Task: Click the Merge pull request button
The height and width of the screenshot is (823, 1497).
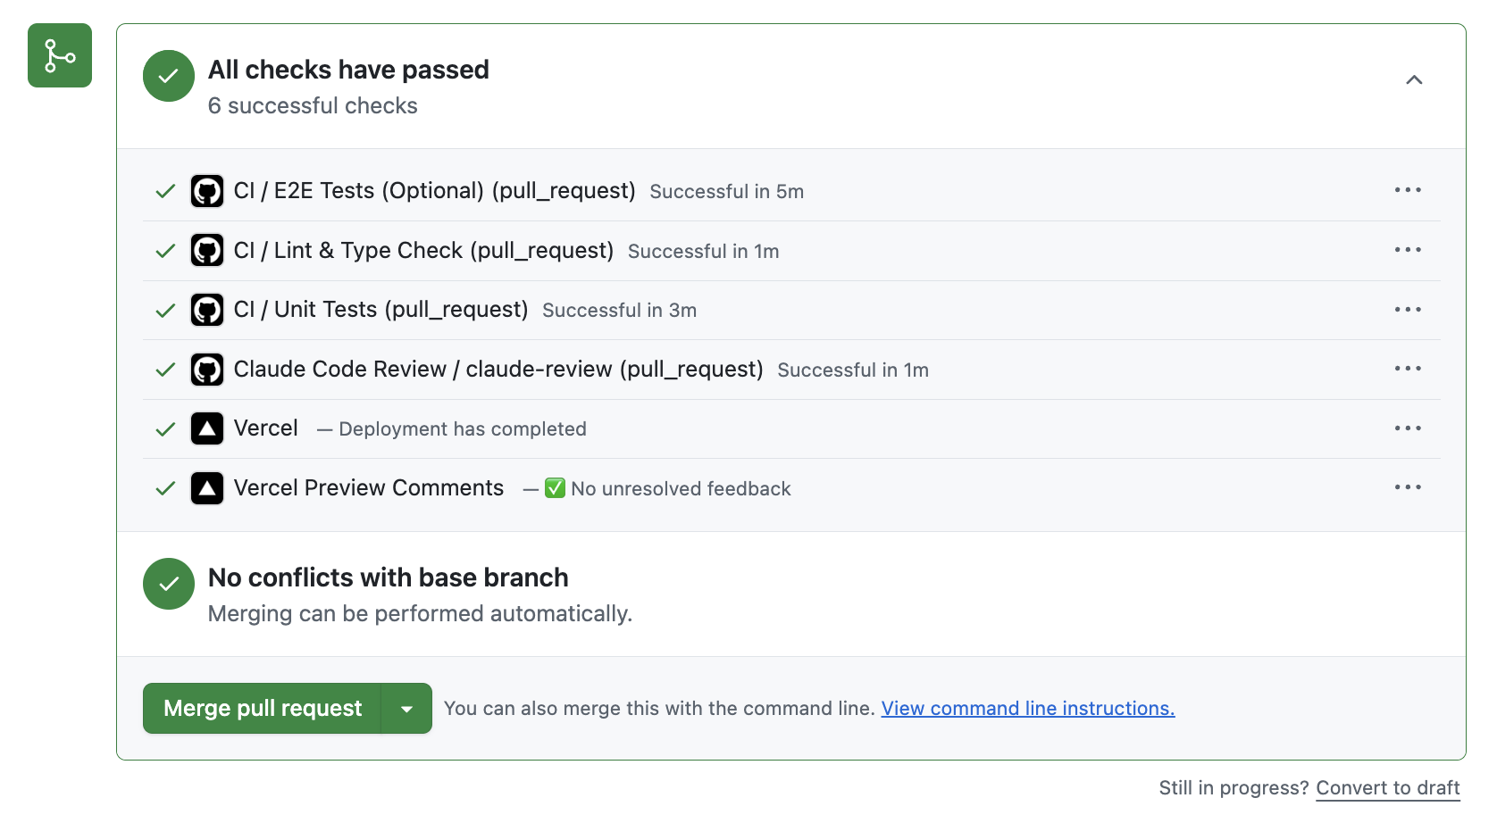Action: [x=262, y=708]
